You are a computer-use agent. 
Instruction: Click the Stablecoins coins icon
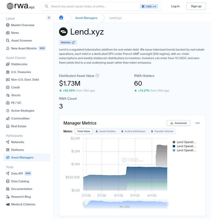tap(8, 64)
